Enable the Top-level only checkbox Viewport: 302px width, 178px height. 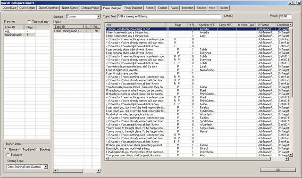[29, 22]
